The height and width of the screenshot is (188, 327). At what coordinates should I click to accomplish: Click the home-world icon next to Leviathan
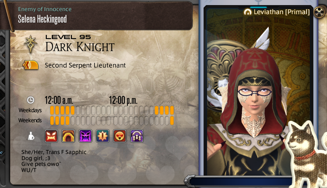(x=247, y=12)
